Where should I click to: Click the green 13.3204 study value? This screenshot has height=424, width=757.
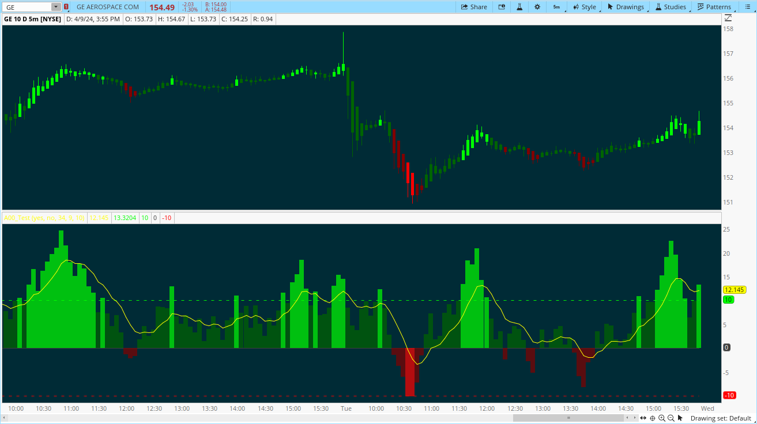pyautogui.click(x=125, y=218)
